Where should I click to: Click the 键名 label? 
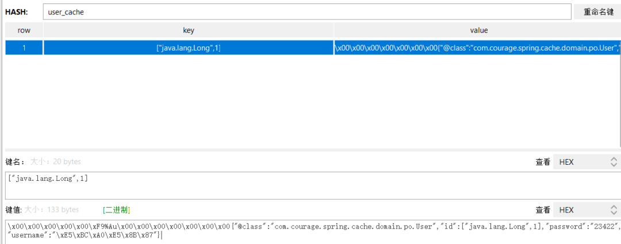click(x=15, y=162)
